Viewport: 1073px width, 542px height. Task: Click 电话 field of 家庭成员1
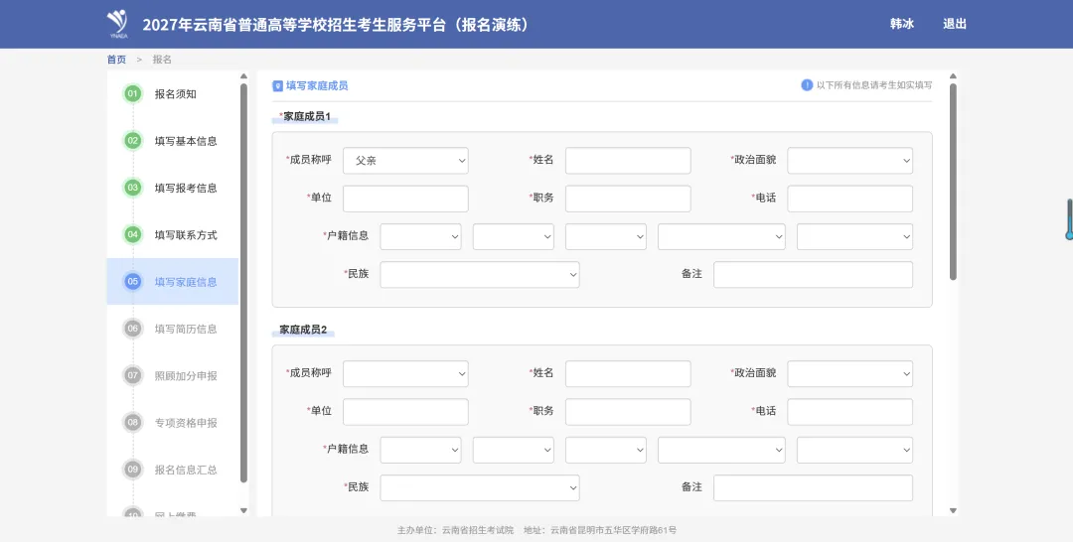[x=849, y=199]
